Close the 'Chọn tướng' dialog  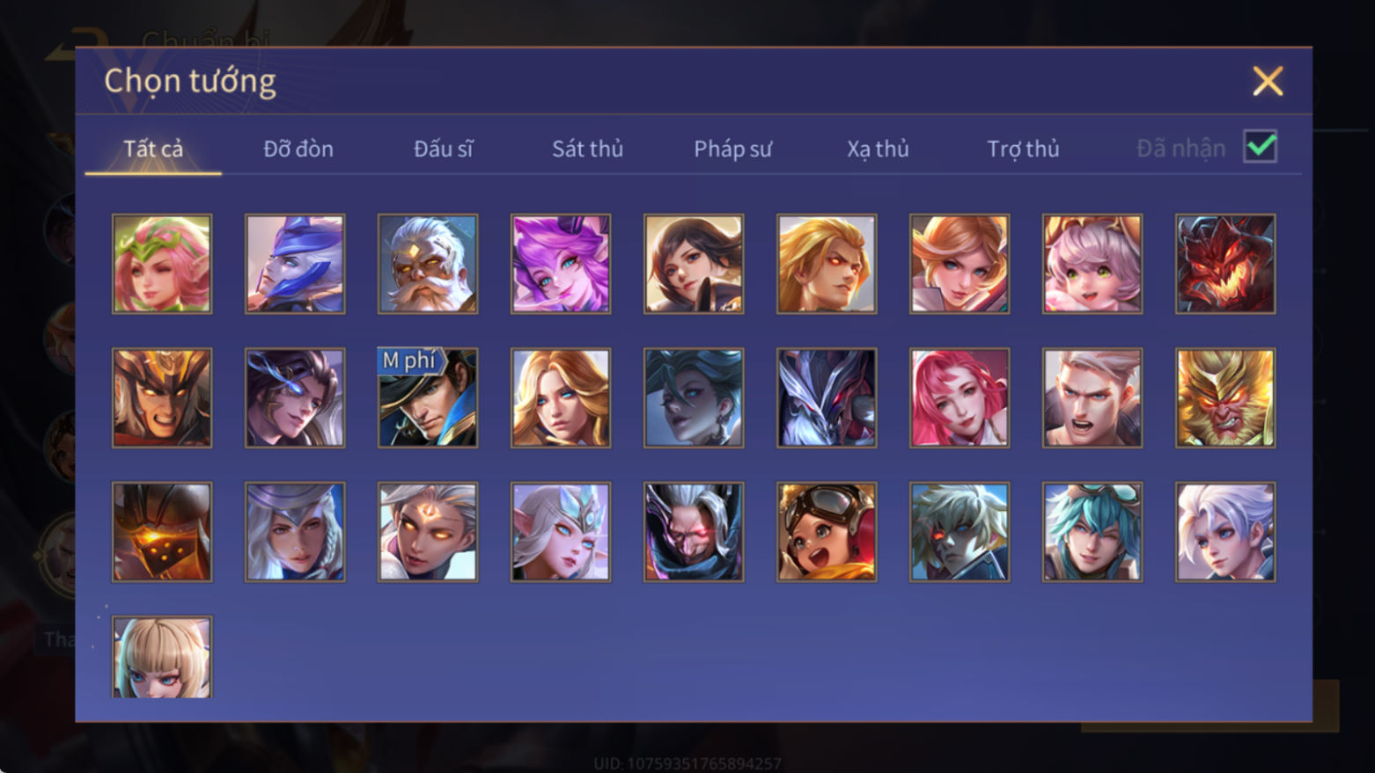tap(1268, 81)
